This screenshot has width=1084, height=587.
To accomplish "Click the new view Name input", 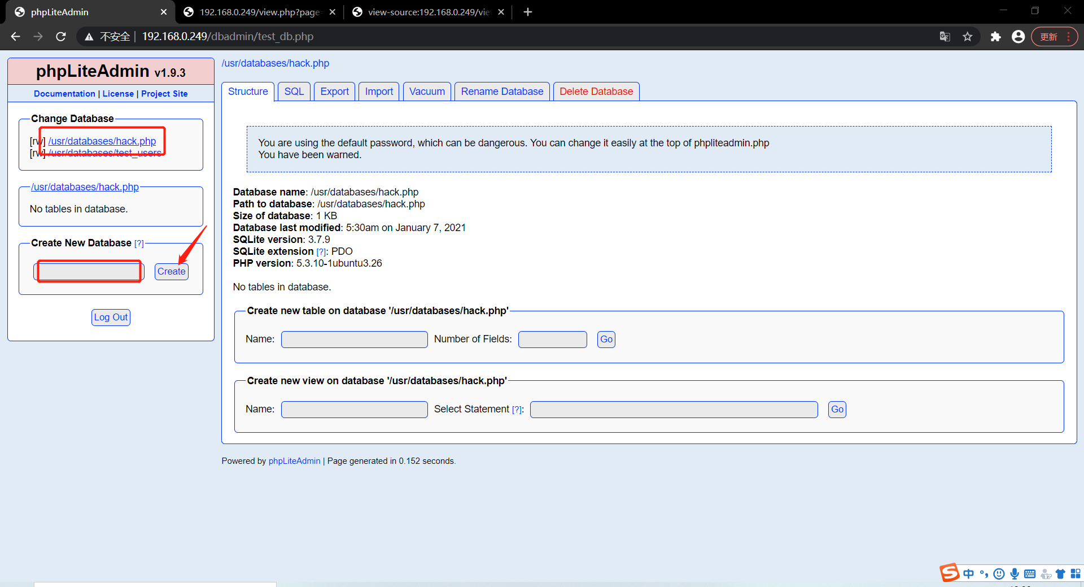I will (x=355, y=410).
